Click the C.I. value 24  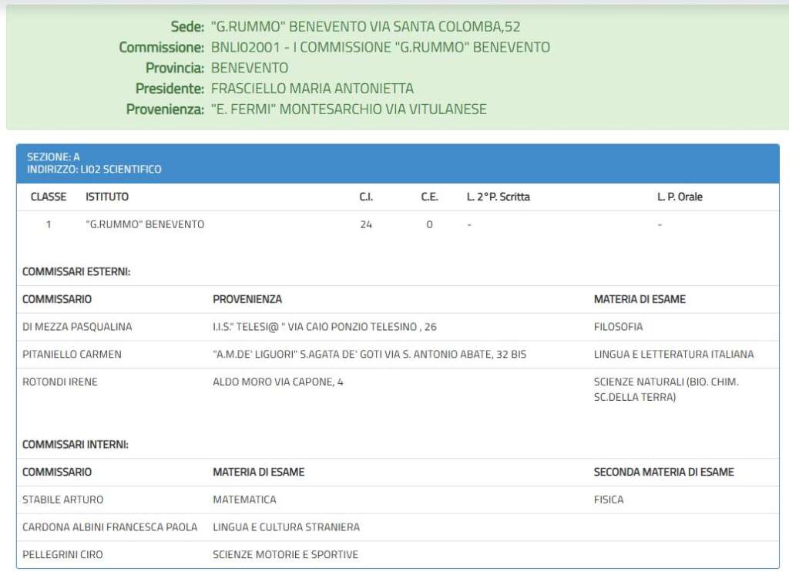[x=366, y=224]
